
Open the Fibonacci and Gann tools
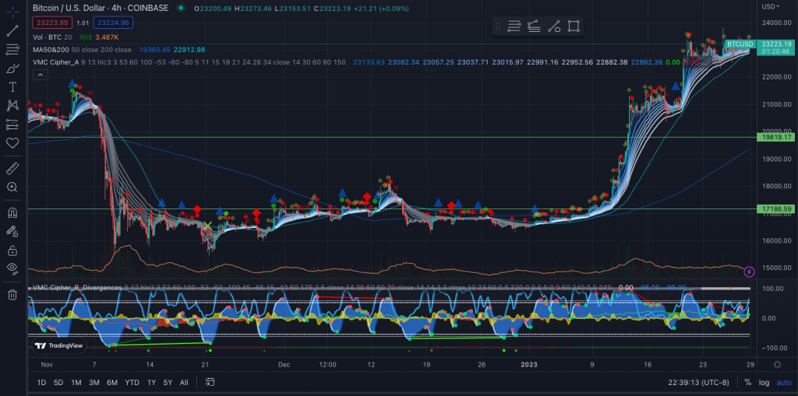click(12, 49)
